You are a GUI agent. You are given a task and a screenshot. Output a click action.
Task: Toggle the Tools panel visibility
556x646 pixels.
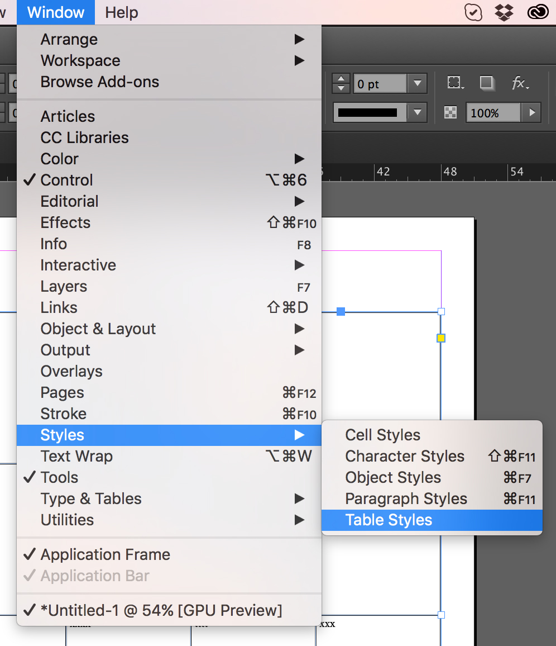tap(59, 477)
